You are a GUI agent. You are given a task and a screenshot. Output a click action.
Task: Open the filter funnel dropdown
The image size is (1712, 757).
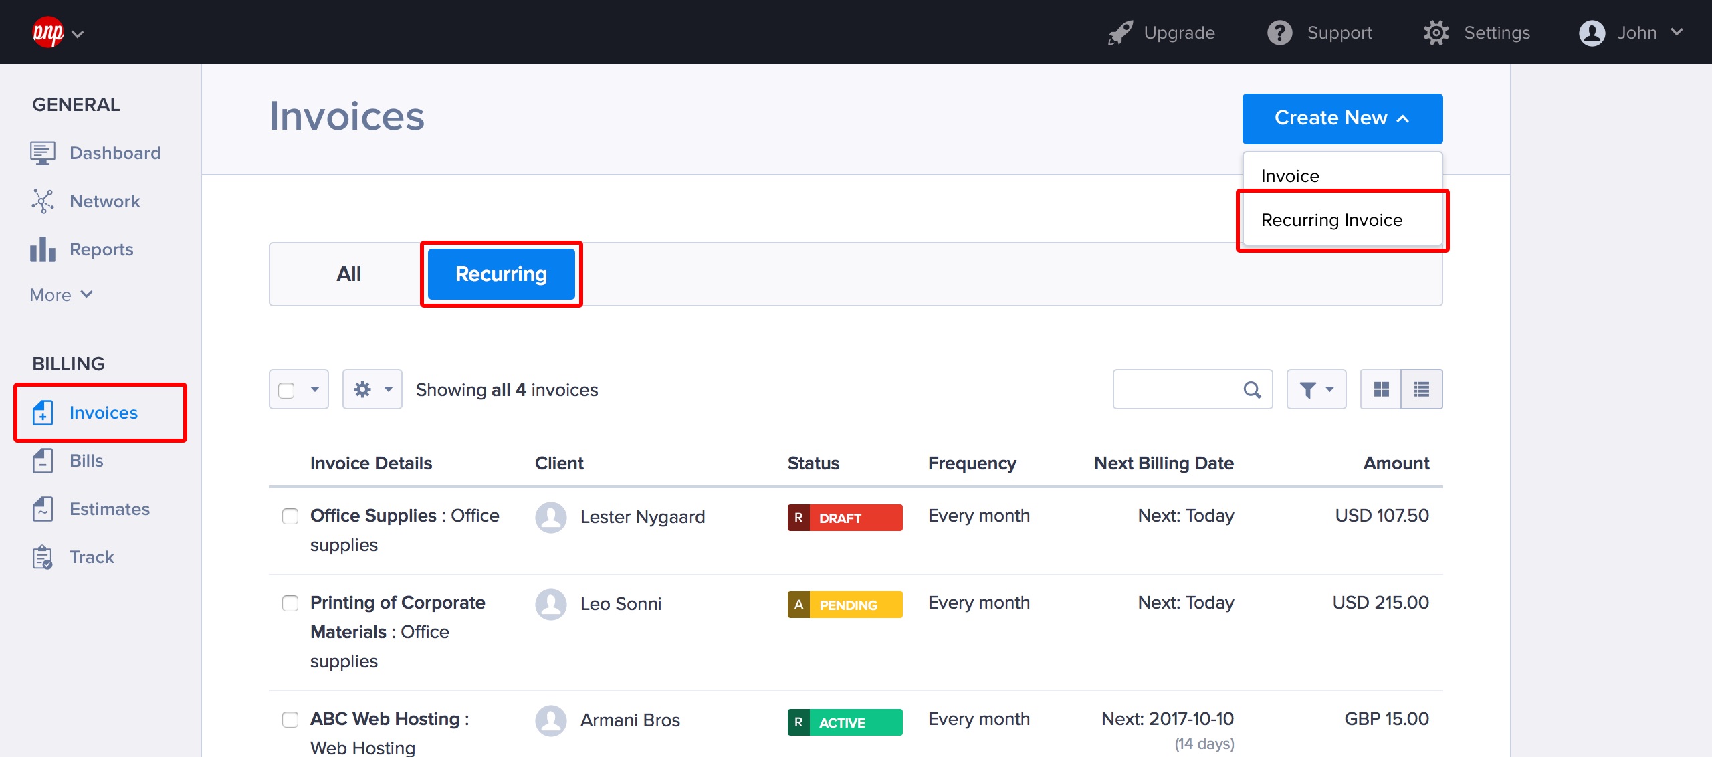pos(1316,389)
